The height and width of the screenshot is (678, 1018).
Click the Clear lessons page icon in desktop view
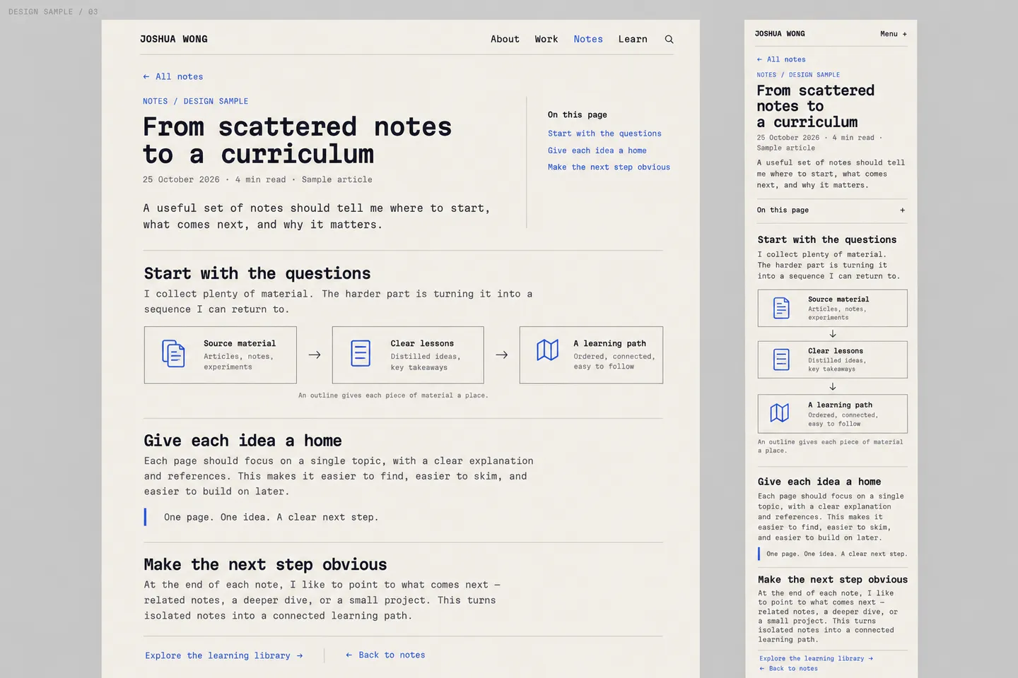click(x=361, y=354)
